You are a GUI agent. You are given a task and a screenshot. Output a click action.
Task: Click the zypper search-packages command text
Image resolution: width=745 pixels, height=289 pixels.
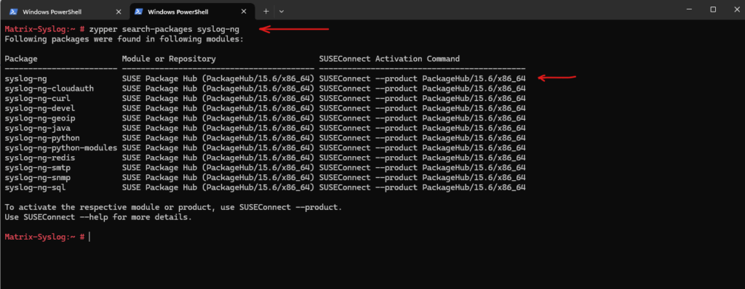164,29
